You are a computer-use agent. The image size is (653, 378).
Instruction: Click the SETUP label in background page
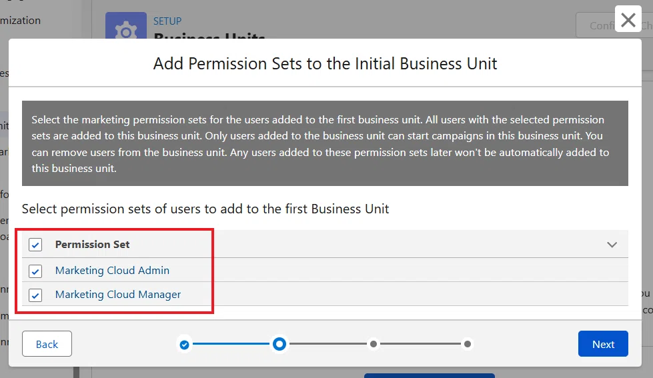point(167,21)
